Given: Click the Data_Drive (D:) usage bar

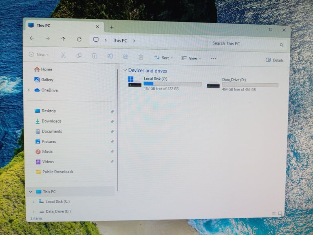Looking at the screenshot, I should 250,85.
